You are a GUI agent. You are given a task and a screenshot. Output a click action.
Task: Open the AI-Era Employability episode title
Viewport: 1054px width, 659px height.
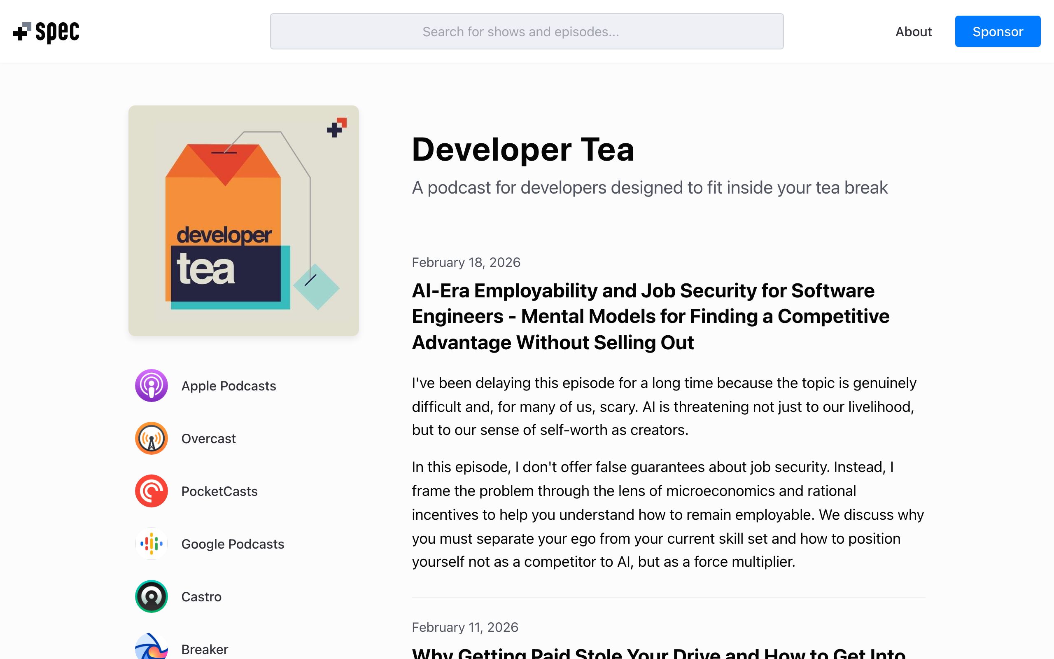click(x=651, y=316)
